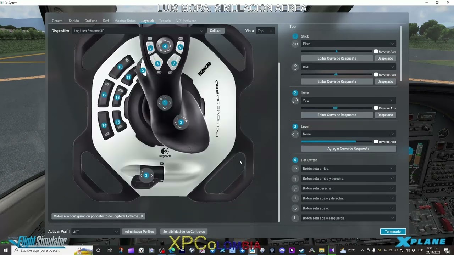The width and height of the screenshot is (454, 255).
Task: Switch to the Gráficos tab
Action: coord(91,21)
